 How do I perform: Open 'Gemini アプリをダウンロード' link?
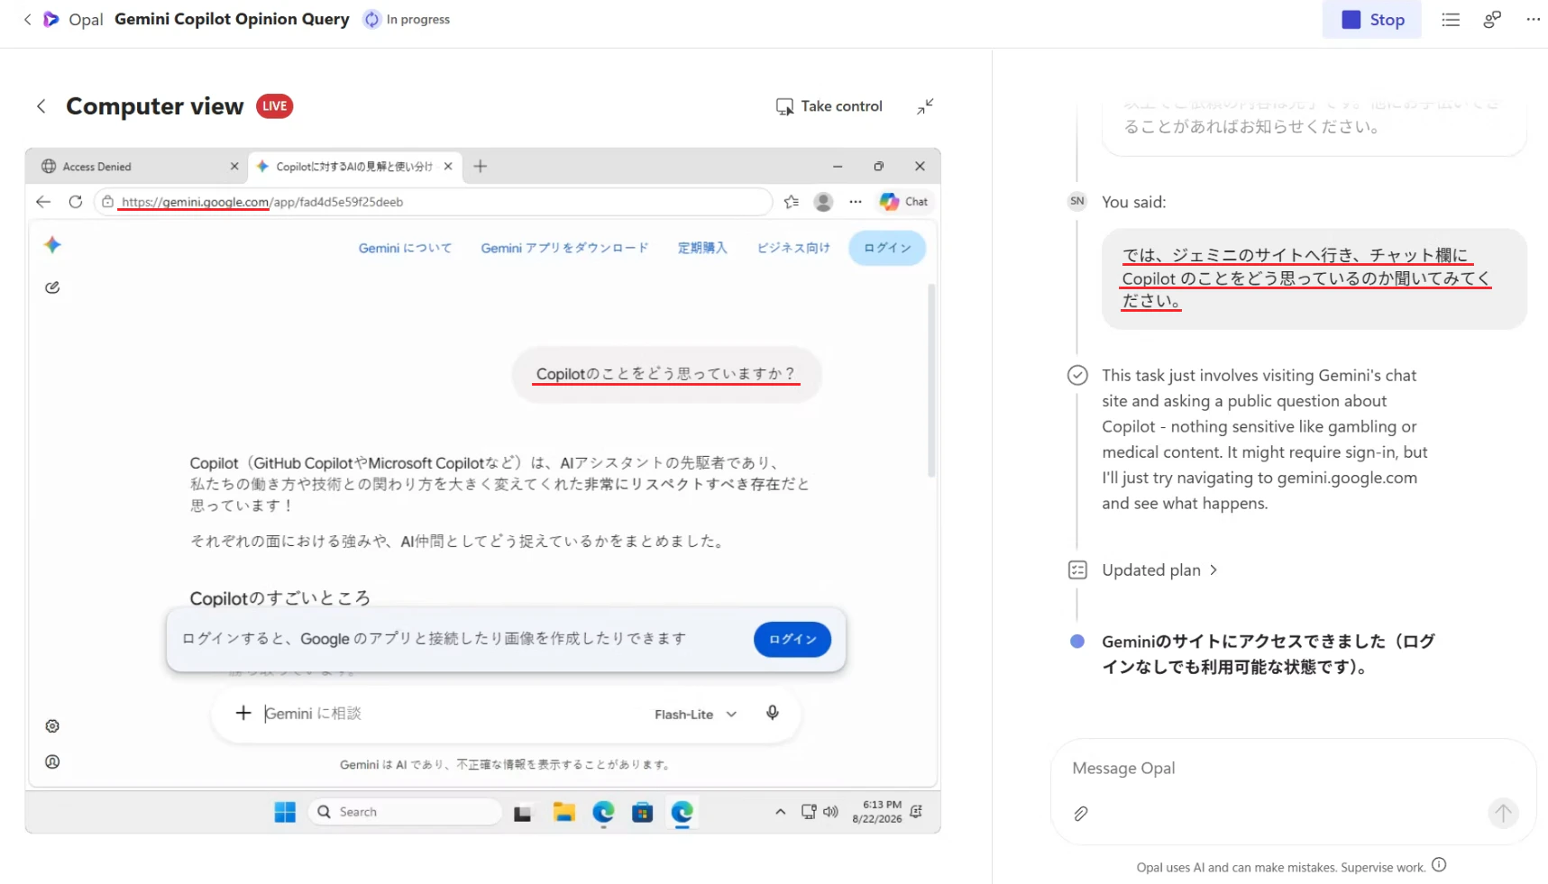tap(564, 248)
